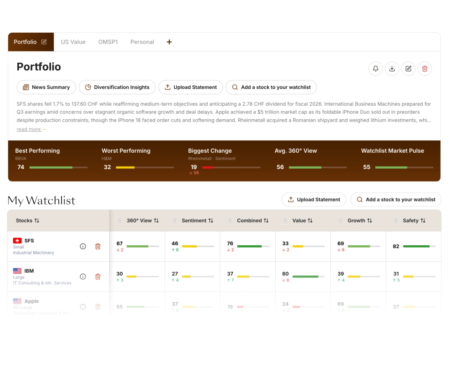The height and width of the screenshot is (375, 450).
Task: Click SFS Growth score 69
Action: point(340,243)
